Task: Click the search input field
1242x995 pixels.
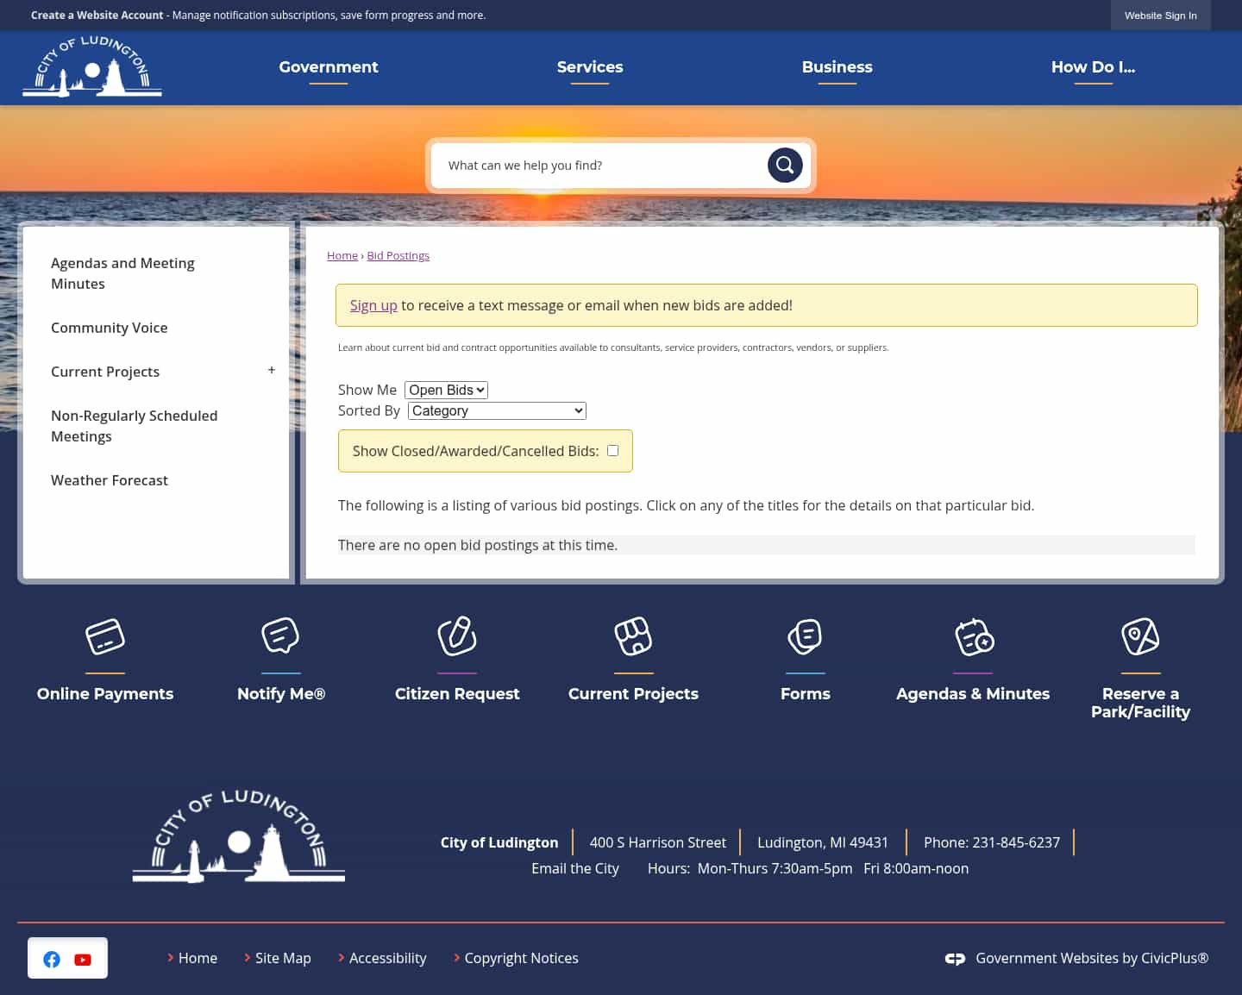Action: (600, 166)
